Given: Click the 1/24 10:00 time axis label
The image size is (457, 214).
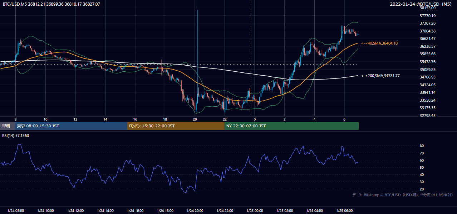Looking at the screenshot, I should tap(45, 211).
